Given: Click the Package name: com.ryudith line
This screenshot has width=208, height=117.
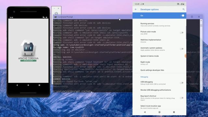Looking at the screenshot, I should click(68, 47).
